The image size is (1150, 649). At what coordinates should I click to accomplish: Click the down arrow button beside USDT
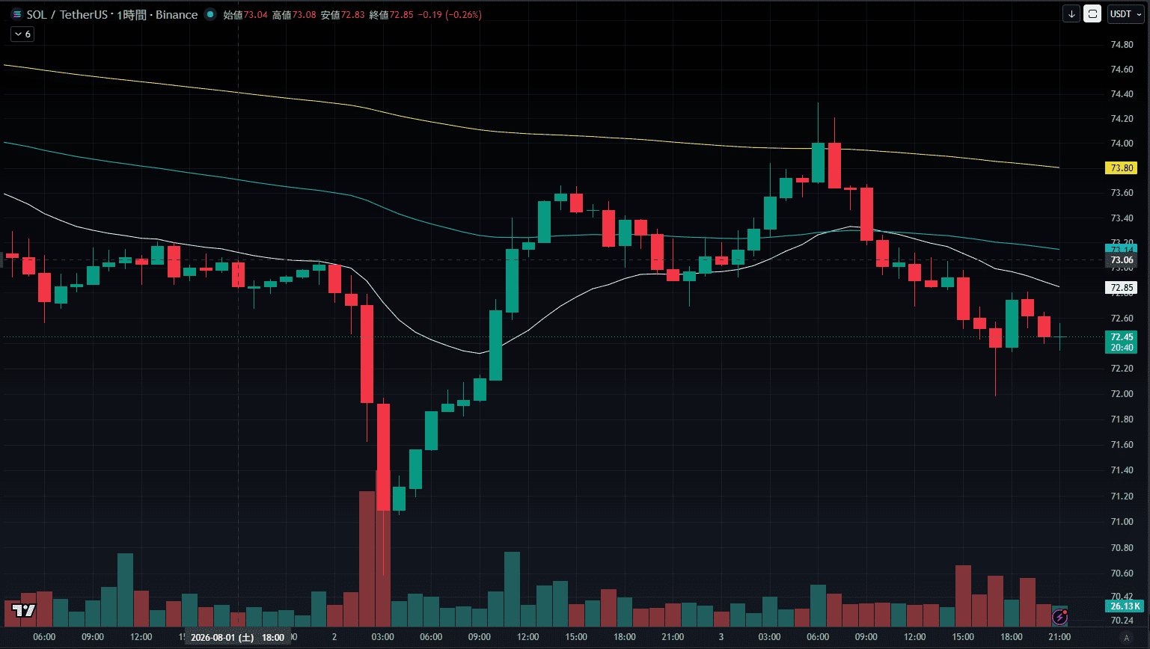[1071, 13]
